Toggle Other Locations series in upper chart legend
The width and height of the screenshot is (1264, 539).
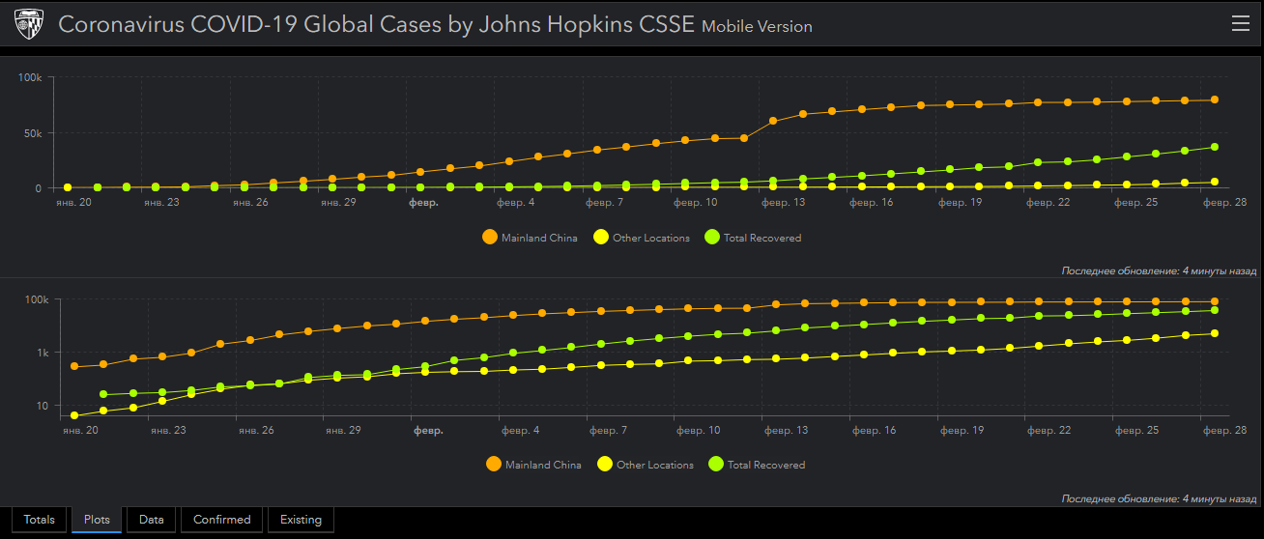642,238
